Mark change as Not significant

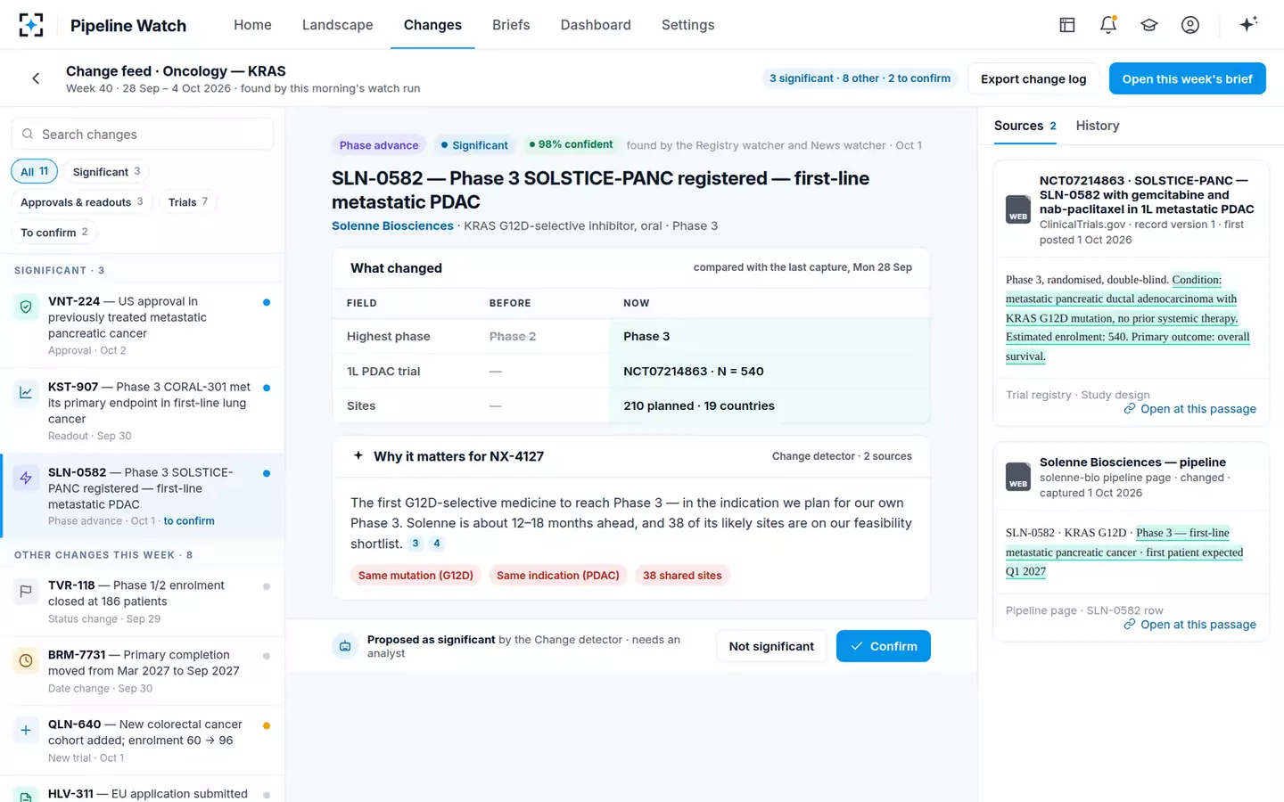[771, 646]
